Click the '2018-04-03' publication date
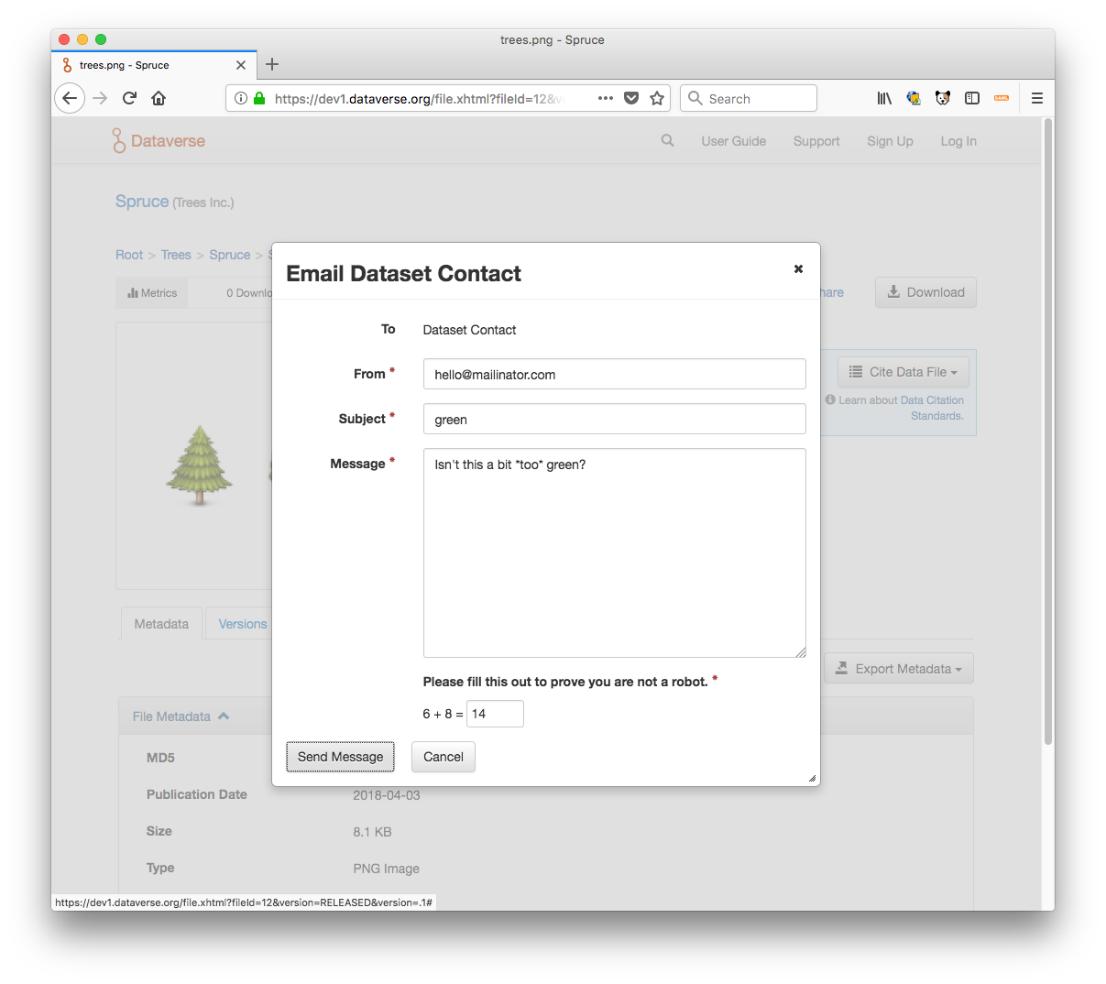The width and height of the screenshot is (1106, 984). (x=387, y=795)
